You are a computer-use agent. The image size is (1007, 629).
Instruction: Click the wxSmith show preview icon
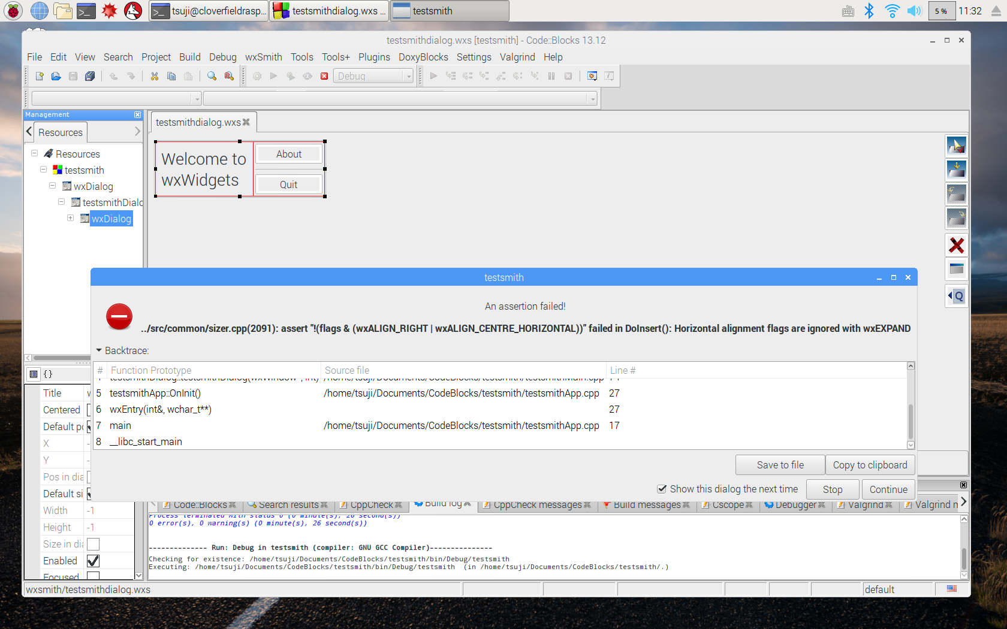(957, 269)
